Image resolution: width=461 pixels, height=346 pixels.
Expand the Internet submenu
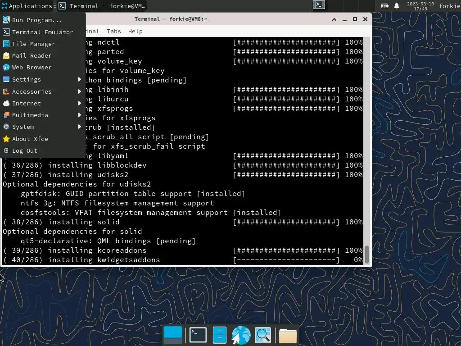point(43,103)
